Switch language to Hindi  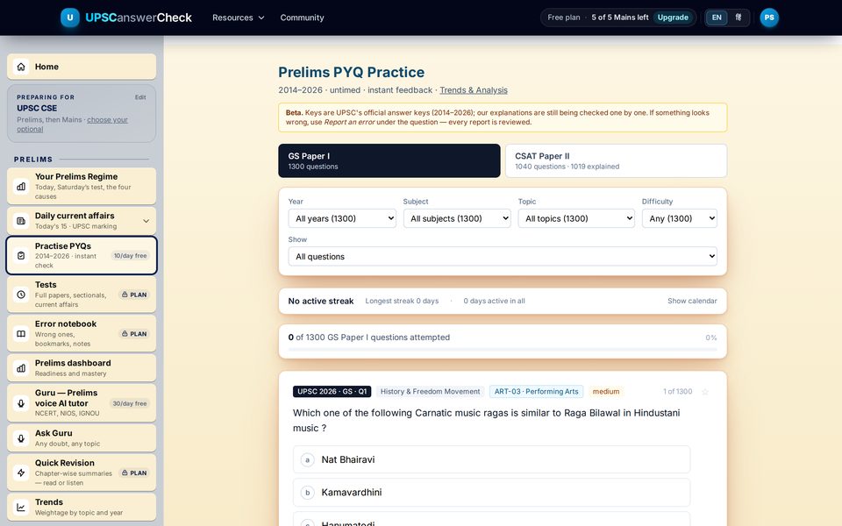tap(739, 18)
